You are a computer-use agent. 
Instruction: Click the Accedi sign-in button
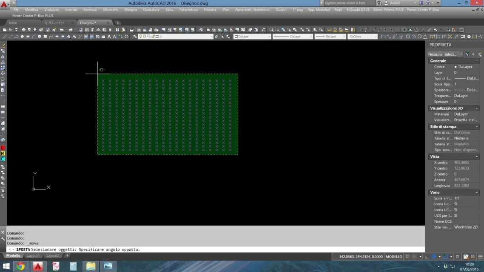coord(395,3)
